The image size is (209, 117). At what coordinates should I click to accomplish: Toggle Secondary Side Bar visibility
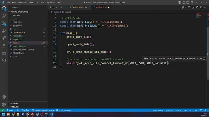tap(188, 2)
